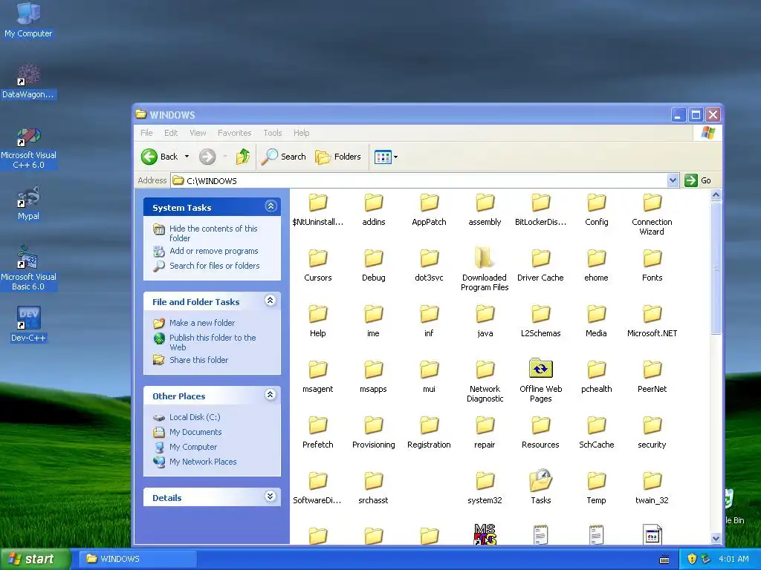The height and width of the screenshot is (570, 761).
Task: Select Microsoft Visual Basic 6.0 desktop icon
Action: tap(28, 268)
